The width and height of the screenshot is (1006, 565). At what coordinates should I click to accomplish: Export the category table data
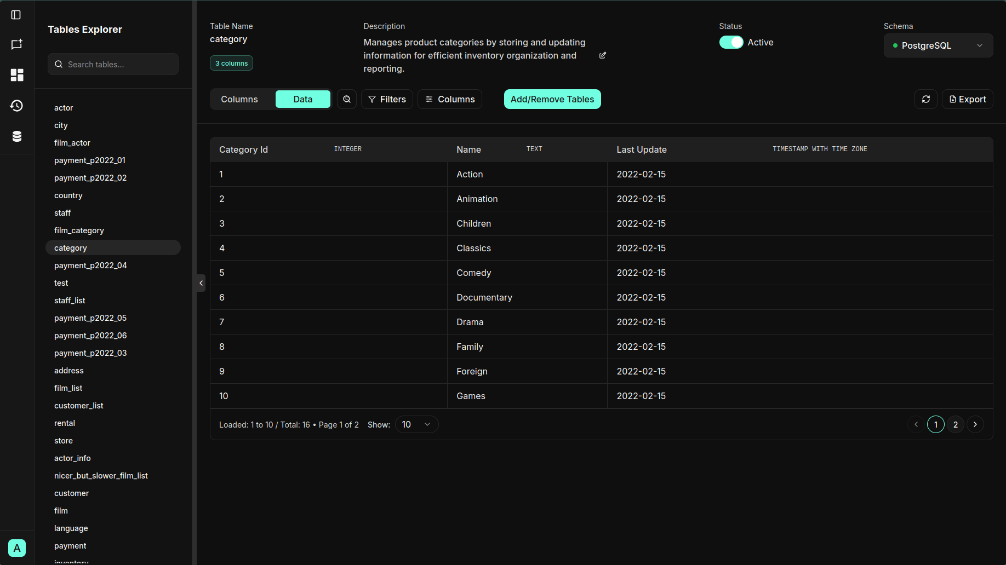[967, 99]
